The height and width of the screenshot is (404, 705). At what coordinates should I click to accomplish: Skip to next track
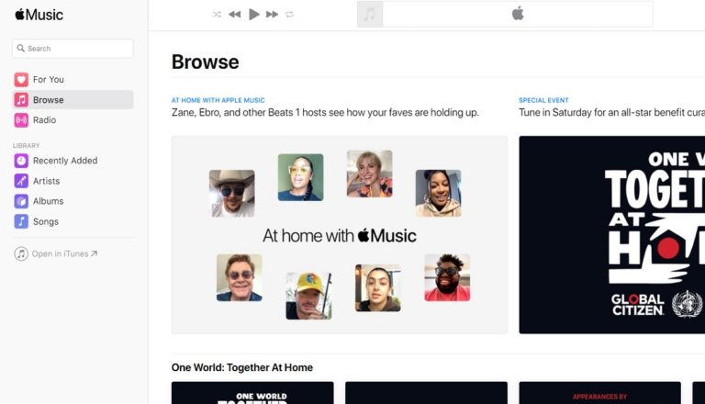pos(272,15)
